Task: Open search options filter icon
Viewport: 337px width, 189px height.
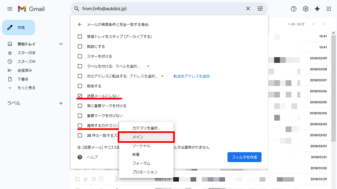Action: (x=260, y=9)
